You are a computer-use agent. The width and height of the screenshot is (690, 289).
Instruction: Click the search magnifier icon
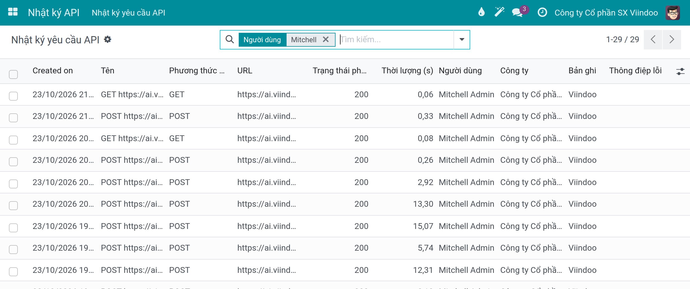230,39
